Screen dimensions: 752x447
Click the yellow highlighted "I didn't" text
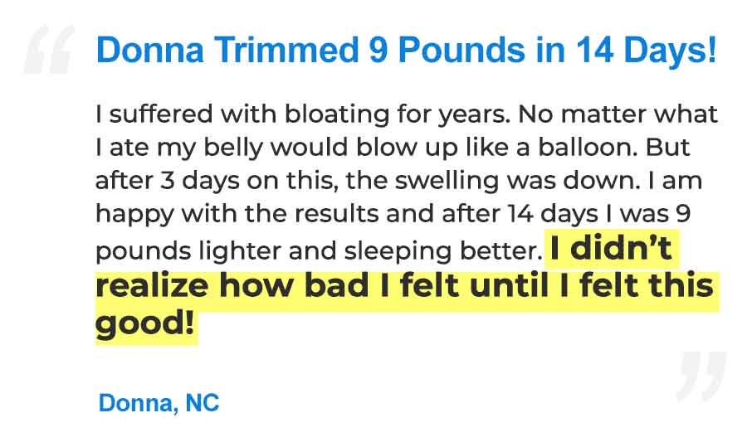coord(612,249)
